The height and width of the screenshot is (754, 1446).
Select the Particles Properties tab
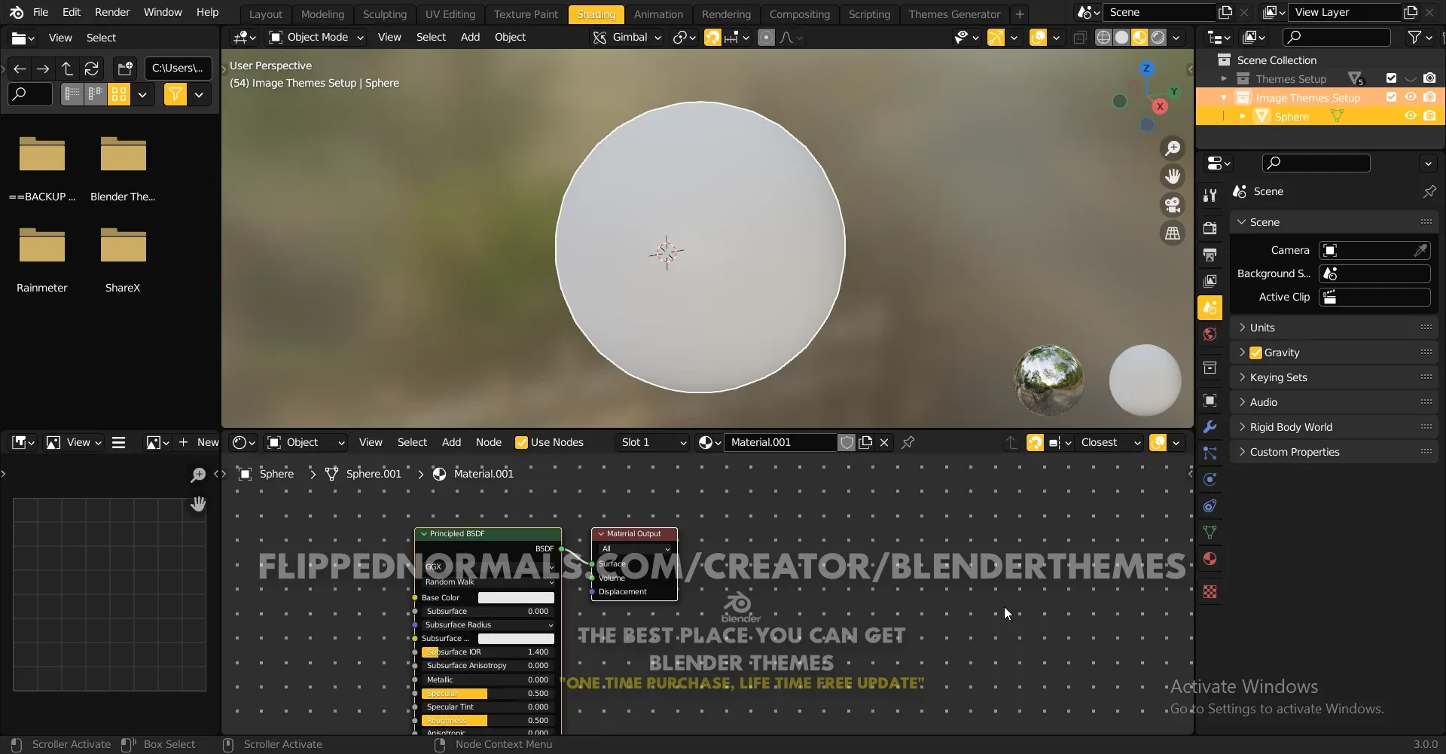click(1210, 453)
